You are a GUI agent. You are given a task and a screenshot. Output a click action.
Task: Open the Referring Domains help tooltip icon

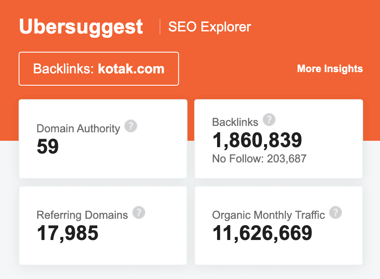139,212
